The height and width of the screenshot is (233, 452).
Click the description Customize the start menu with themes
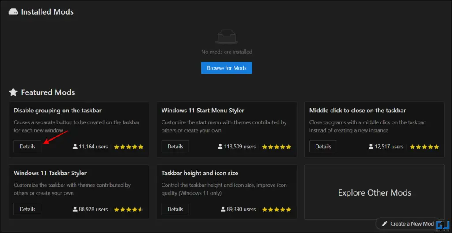pos(224,126)
